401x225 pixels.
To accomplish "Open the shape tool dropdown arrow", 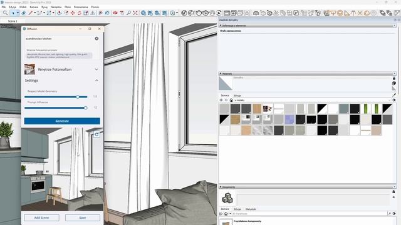I will click(x=53, y=12).
